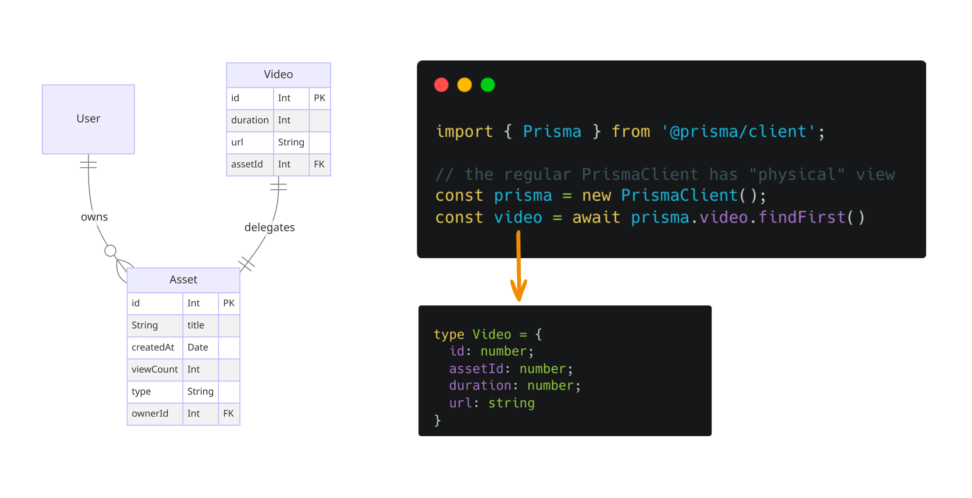972x498 pixels.
Task: Click the delegates relationship label
Action: 269,227
